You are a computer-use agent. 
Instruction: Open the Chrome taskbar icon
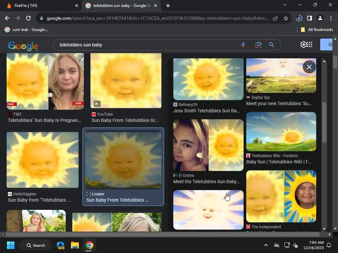(89, 245)
